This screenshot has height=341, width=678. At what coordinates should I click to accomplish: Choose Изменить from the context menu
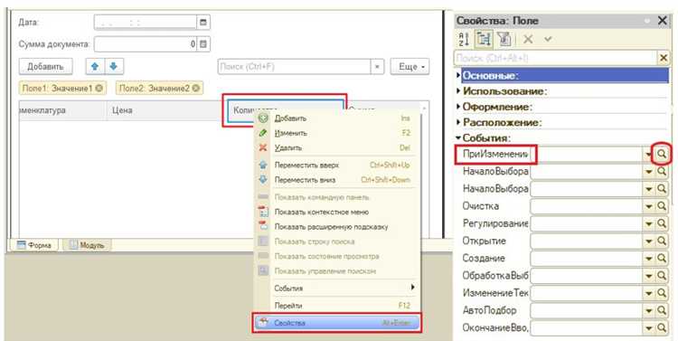click(290, 133)
